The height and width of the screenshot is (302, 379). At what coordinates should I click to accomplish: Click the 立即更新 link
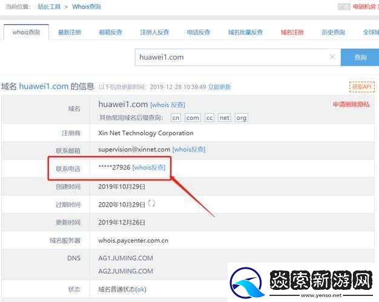pyautogui.click(x=219, y=87)
